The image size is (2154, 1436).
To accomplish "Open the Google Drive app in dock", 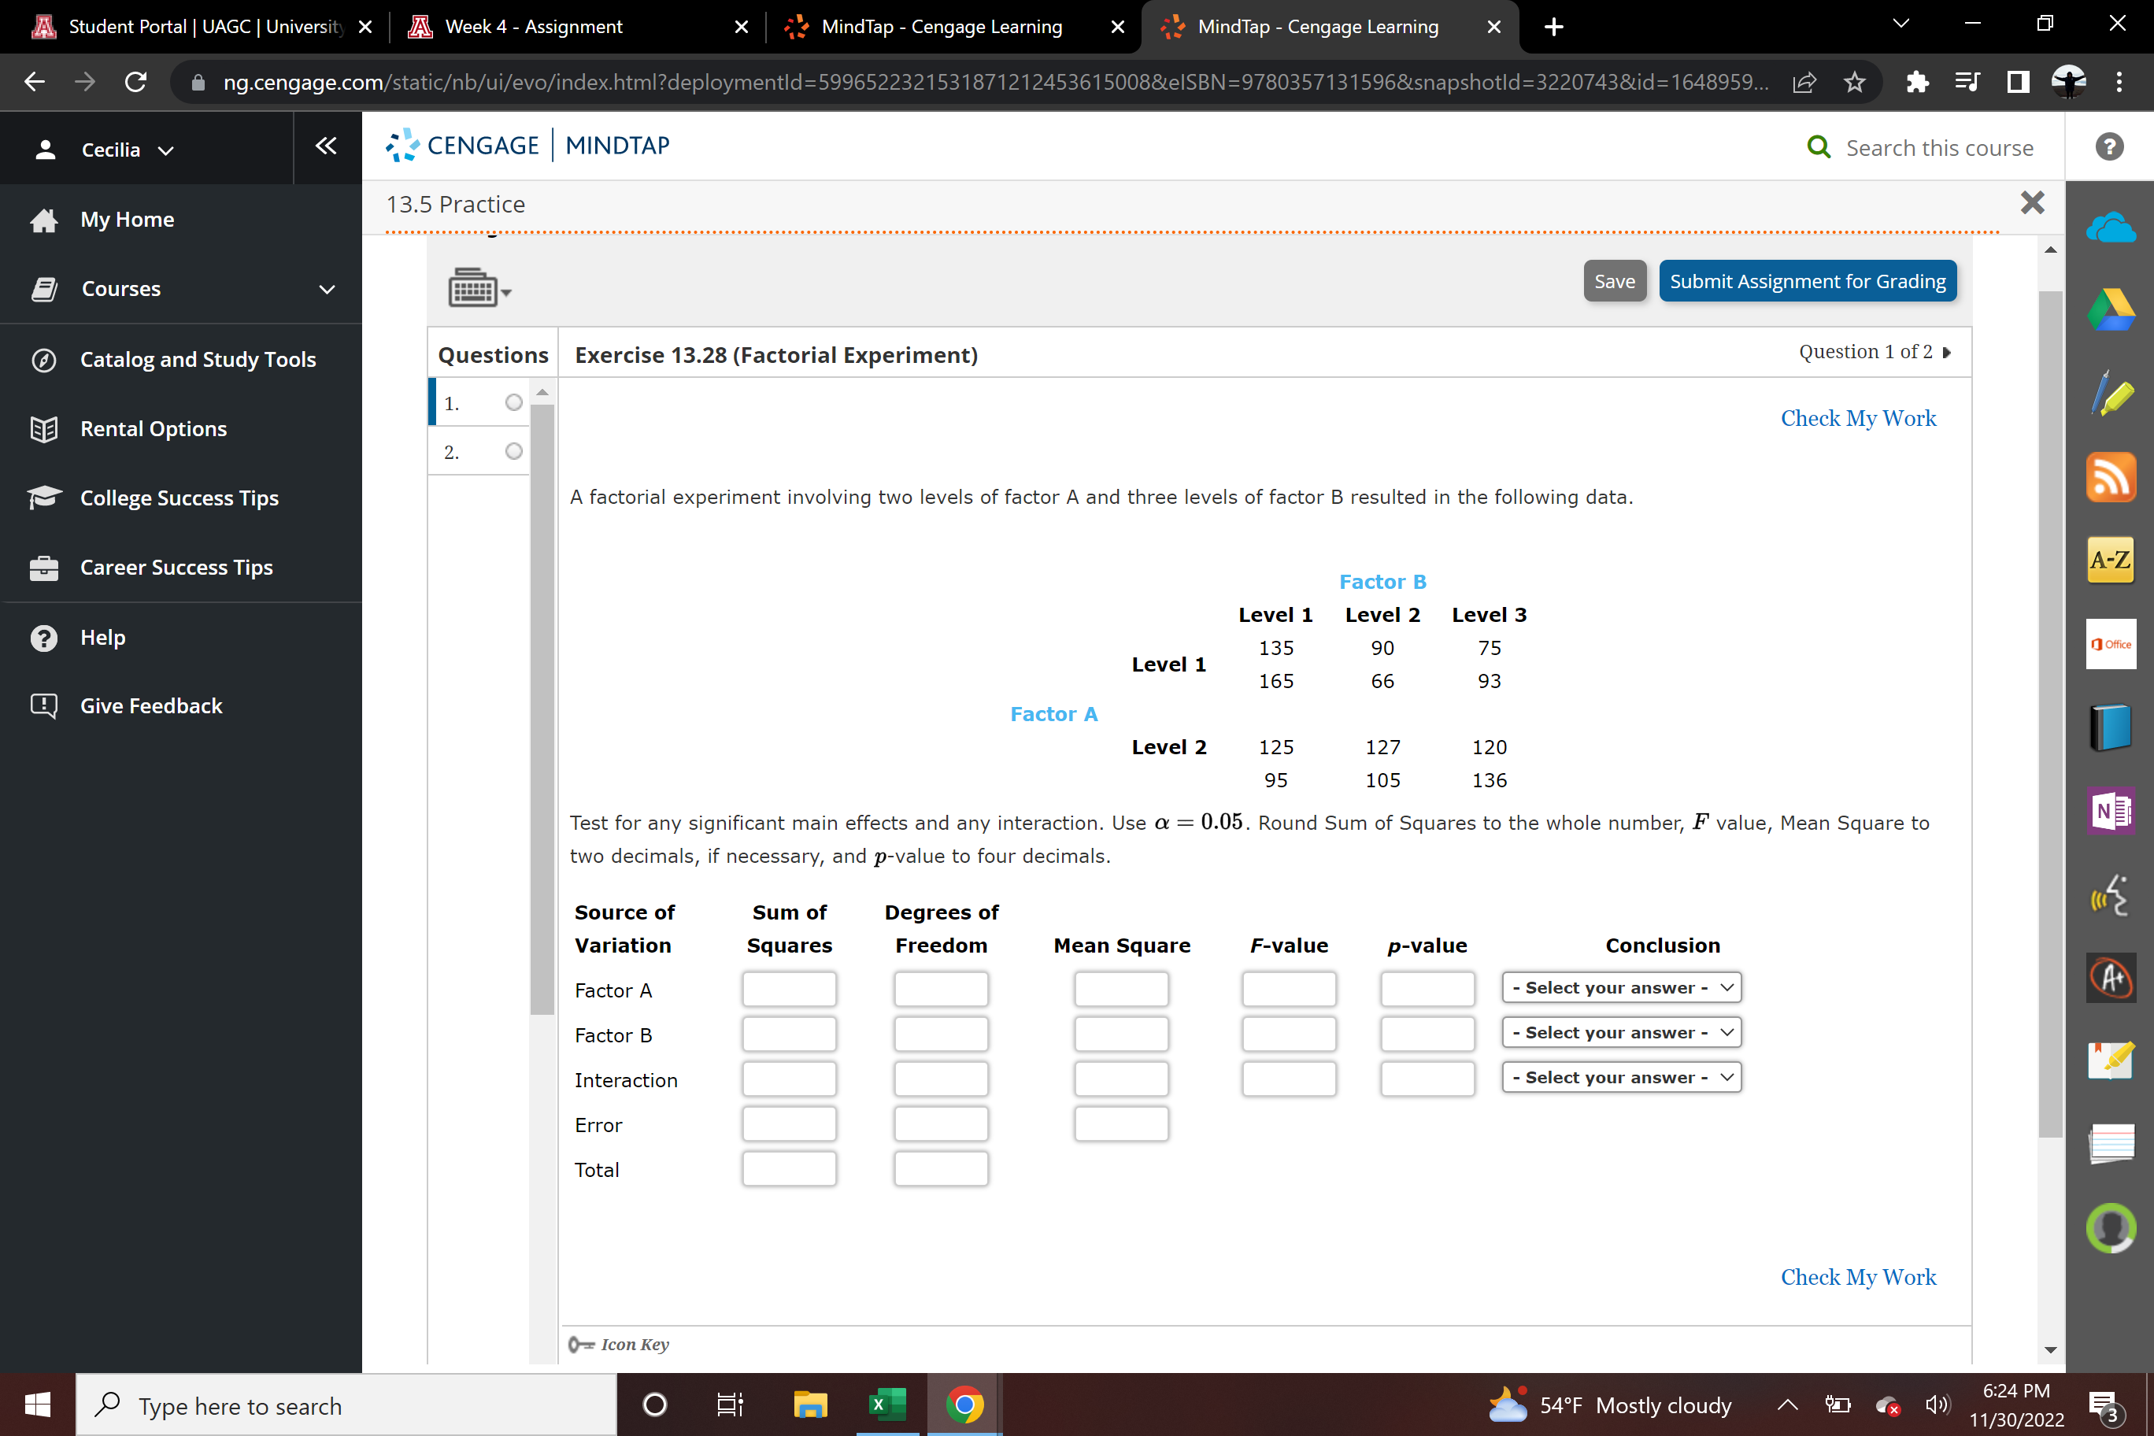I will [2110, 309].
